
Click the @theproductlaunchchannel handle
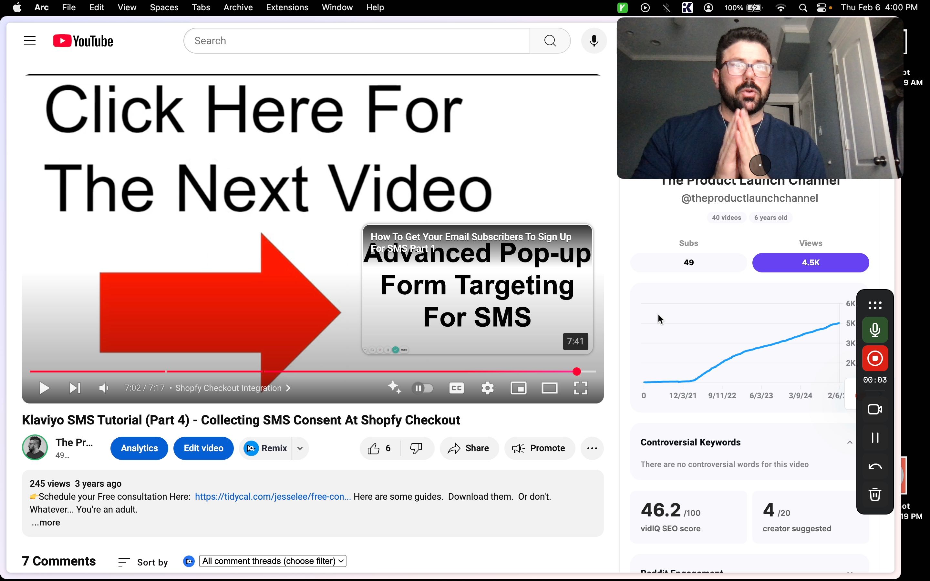tap(749, 198)
